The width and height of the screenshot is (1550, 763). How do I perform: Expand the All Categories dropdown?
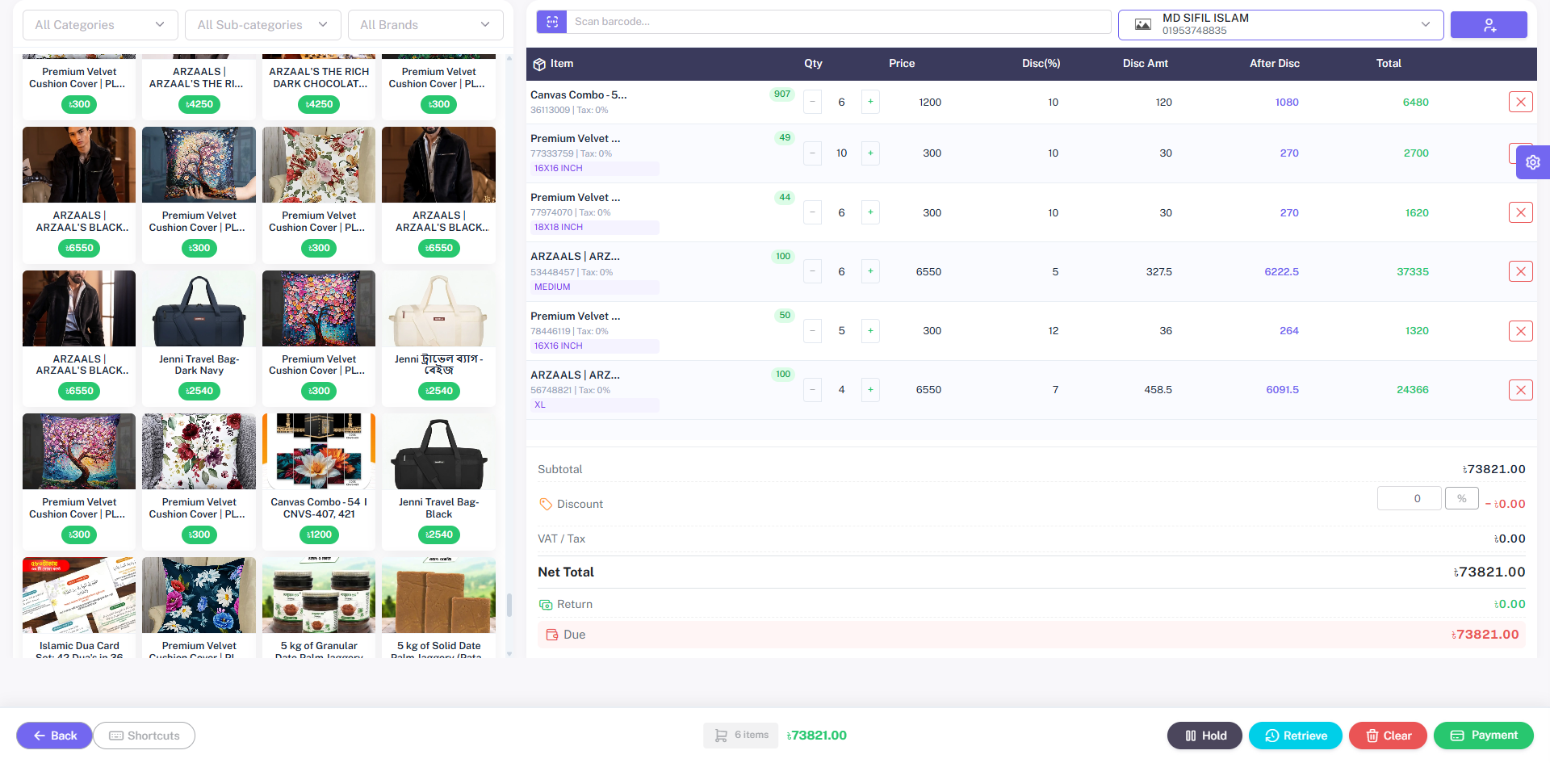100,25
